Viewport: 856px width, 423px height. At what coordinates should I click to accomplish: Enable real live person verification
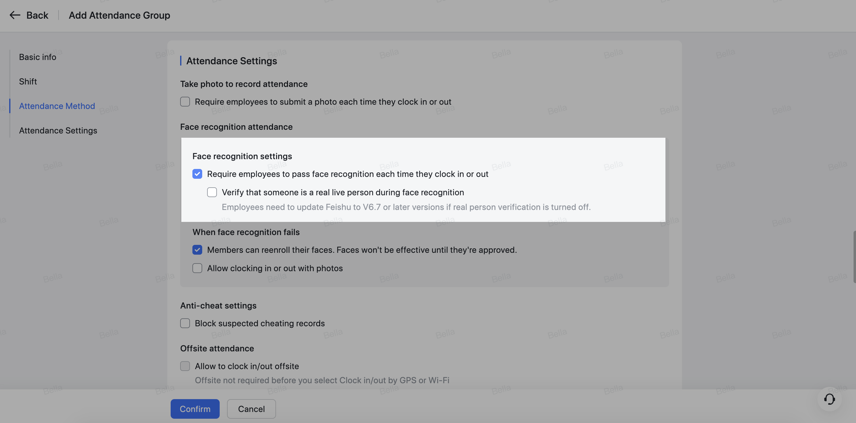coord(212,192)
